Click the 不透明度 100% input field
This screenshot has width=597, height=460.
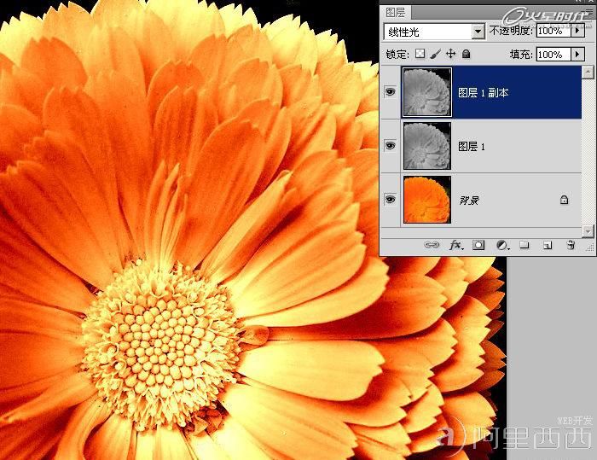click(554, 30)
